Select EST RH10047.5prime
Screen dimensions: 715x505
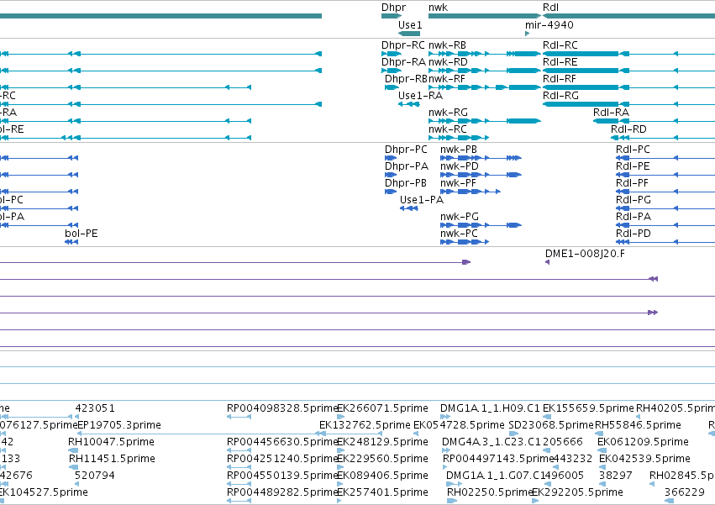click(73, 450)
